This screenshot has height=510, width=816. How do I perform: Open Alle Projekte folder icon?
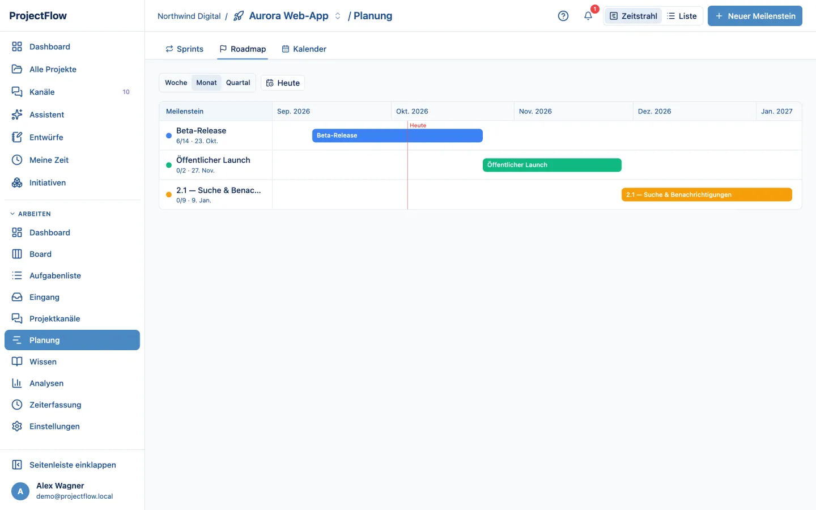tap(17, 69)
